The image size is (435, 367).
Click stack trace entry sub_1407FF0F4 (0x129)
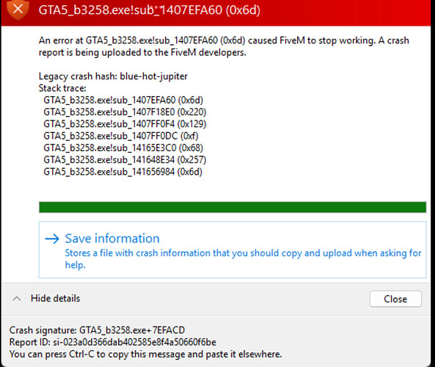click(x=125, y=124)
